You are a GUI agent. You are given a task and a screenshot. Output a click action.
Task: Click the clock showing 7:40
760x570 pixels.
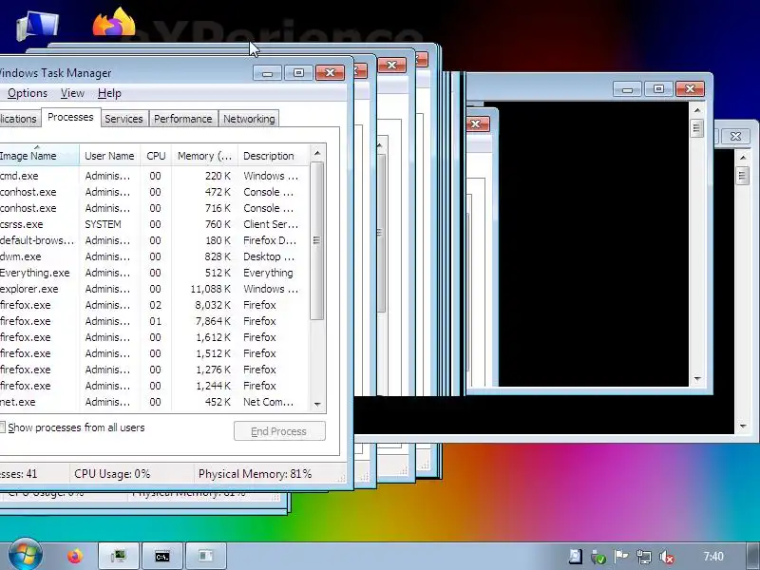pyautogui.click(x=713, y=556)
